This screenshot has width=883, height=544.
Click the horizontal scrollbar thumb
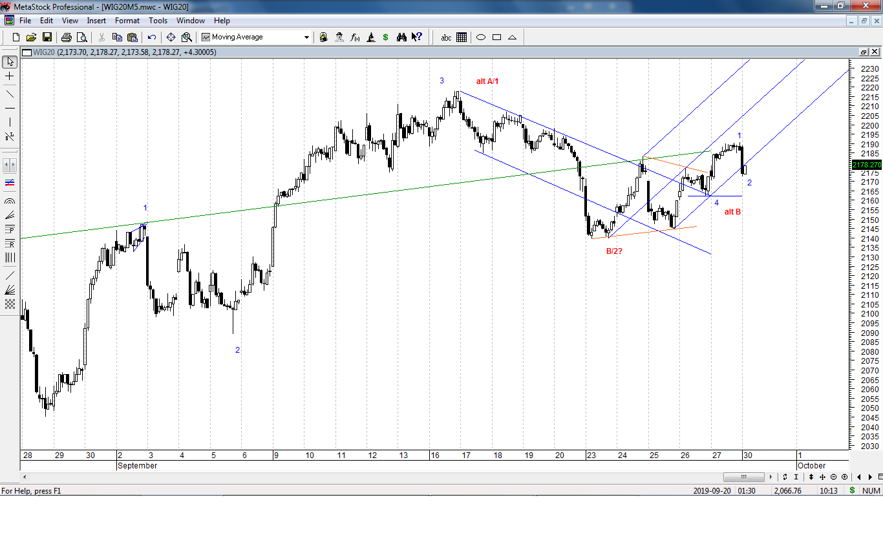pyautogui.click(x=743, y=477)
